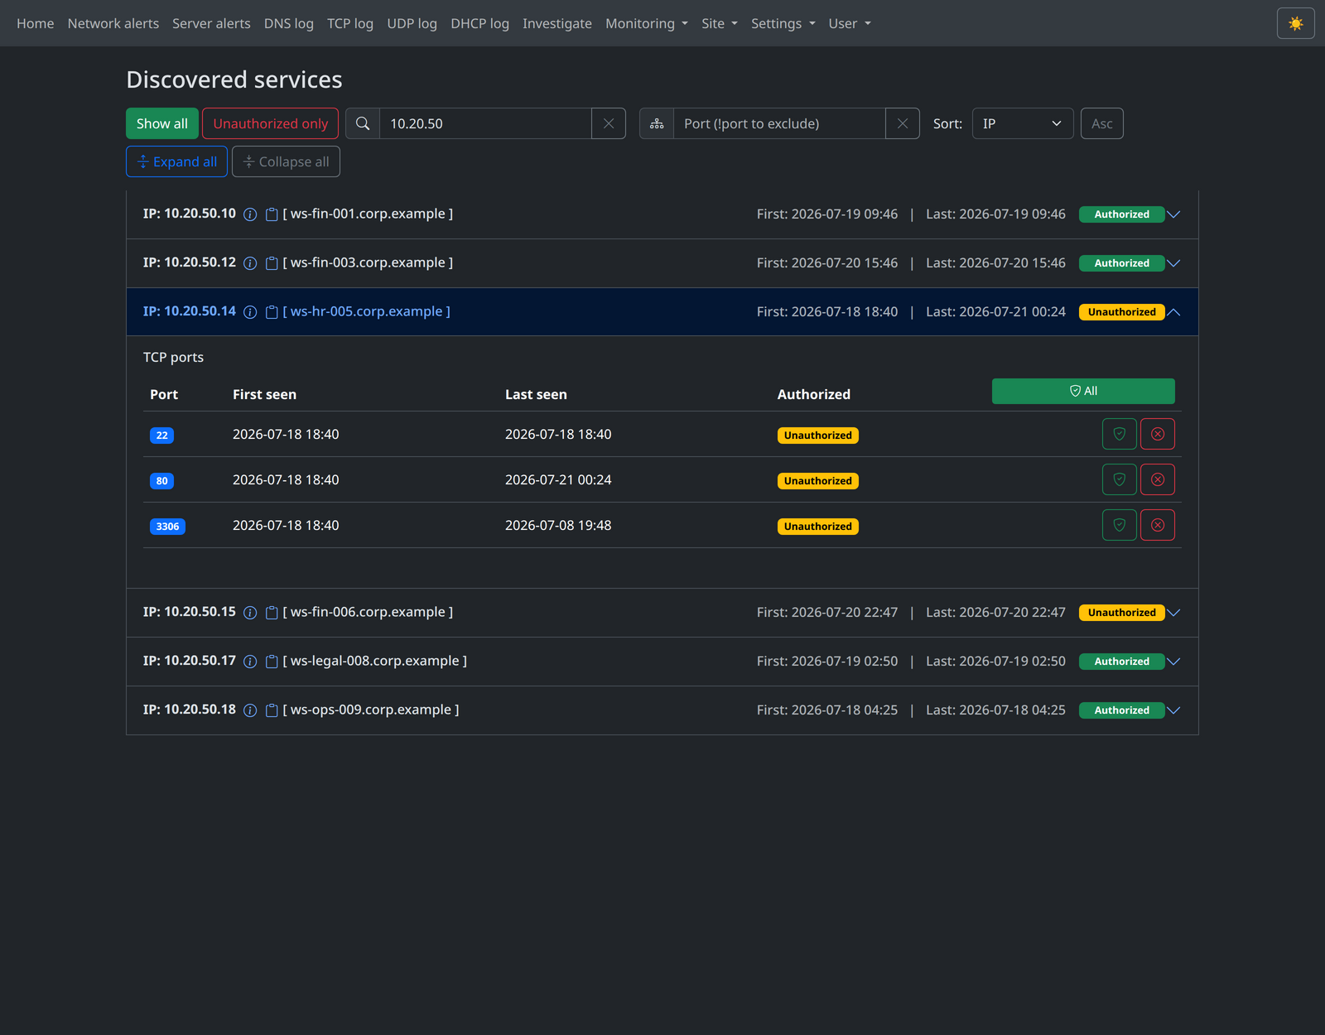Click port badge 80
The image size is (1325, 1035).
[x=161, y=481]
